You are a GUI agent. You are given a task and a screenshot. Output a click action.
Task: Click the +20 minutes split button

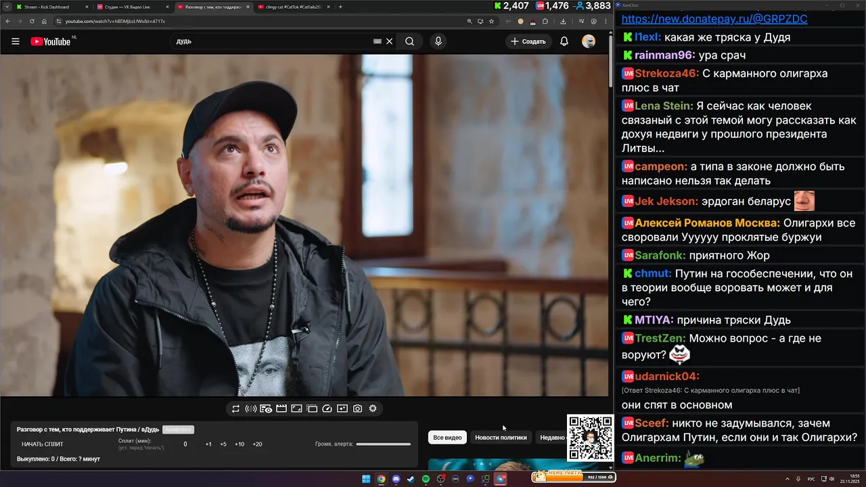tap(257, 444)
